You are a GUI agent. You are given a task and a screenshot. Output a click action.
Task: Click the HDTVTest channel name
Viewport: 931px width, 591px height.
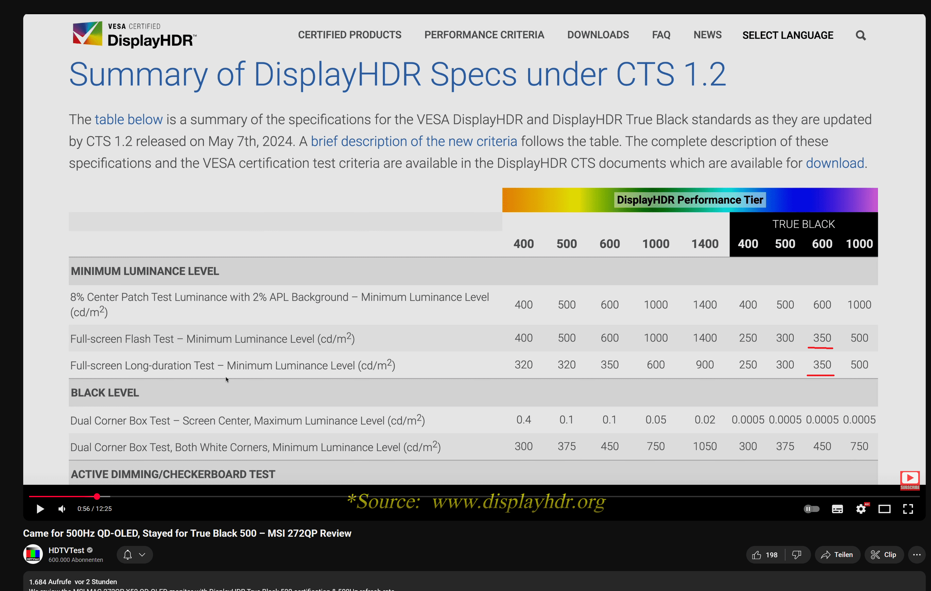coord(66,550)
